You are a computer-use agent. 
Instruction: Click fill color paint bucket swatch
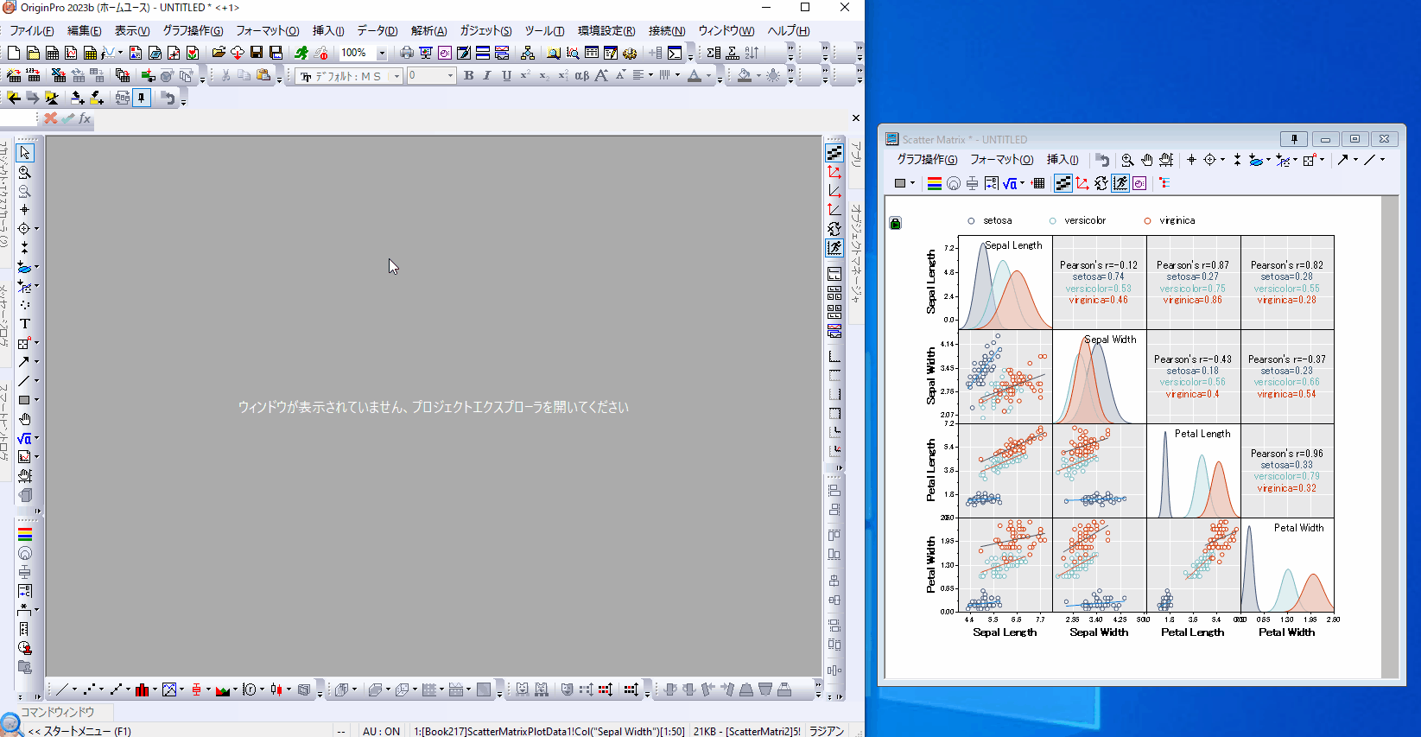pos(745,76)
